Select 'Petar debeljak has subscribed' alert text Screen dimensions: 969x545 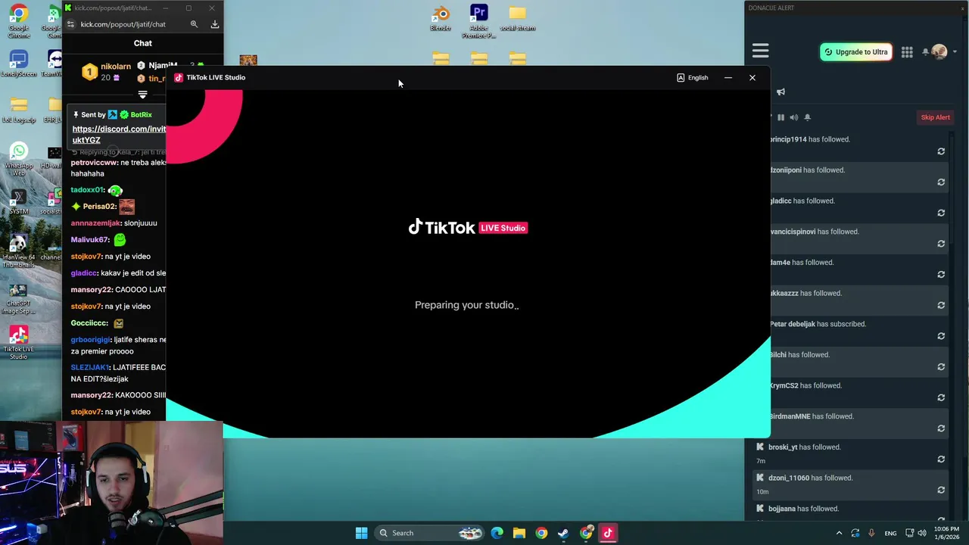click(818, 324)
